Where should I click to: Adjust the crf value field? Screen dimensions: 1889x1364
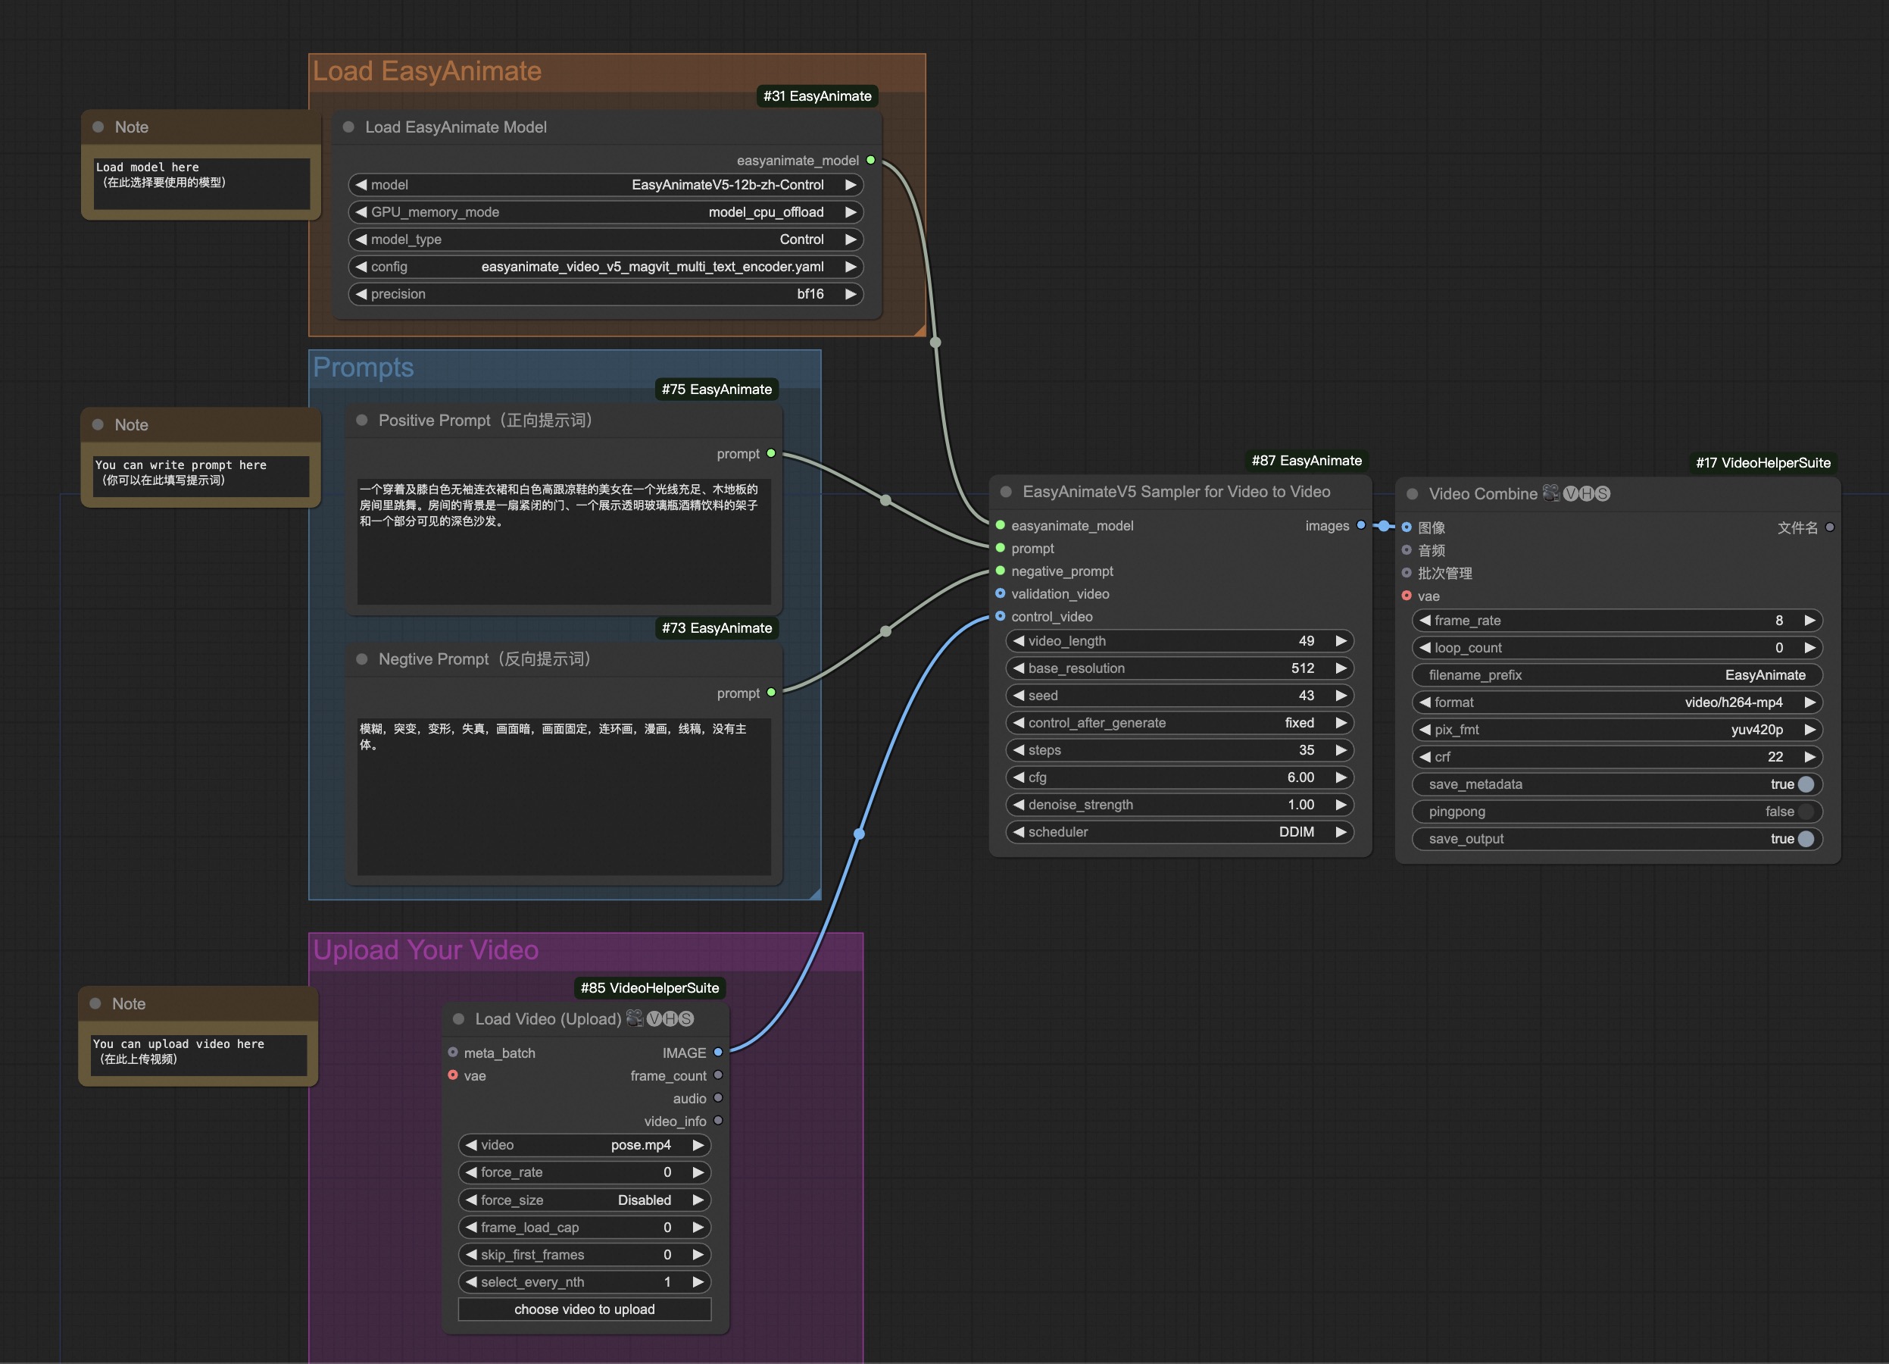(1618, 756)
